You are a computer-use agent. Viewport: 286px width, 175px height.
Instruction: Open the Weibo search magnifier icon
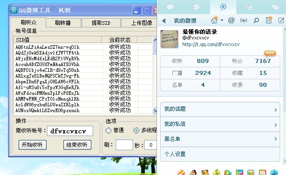point(256,20)
